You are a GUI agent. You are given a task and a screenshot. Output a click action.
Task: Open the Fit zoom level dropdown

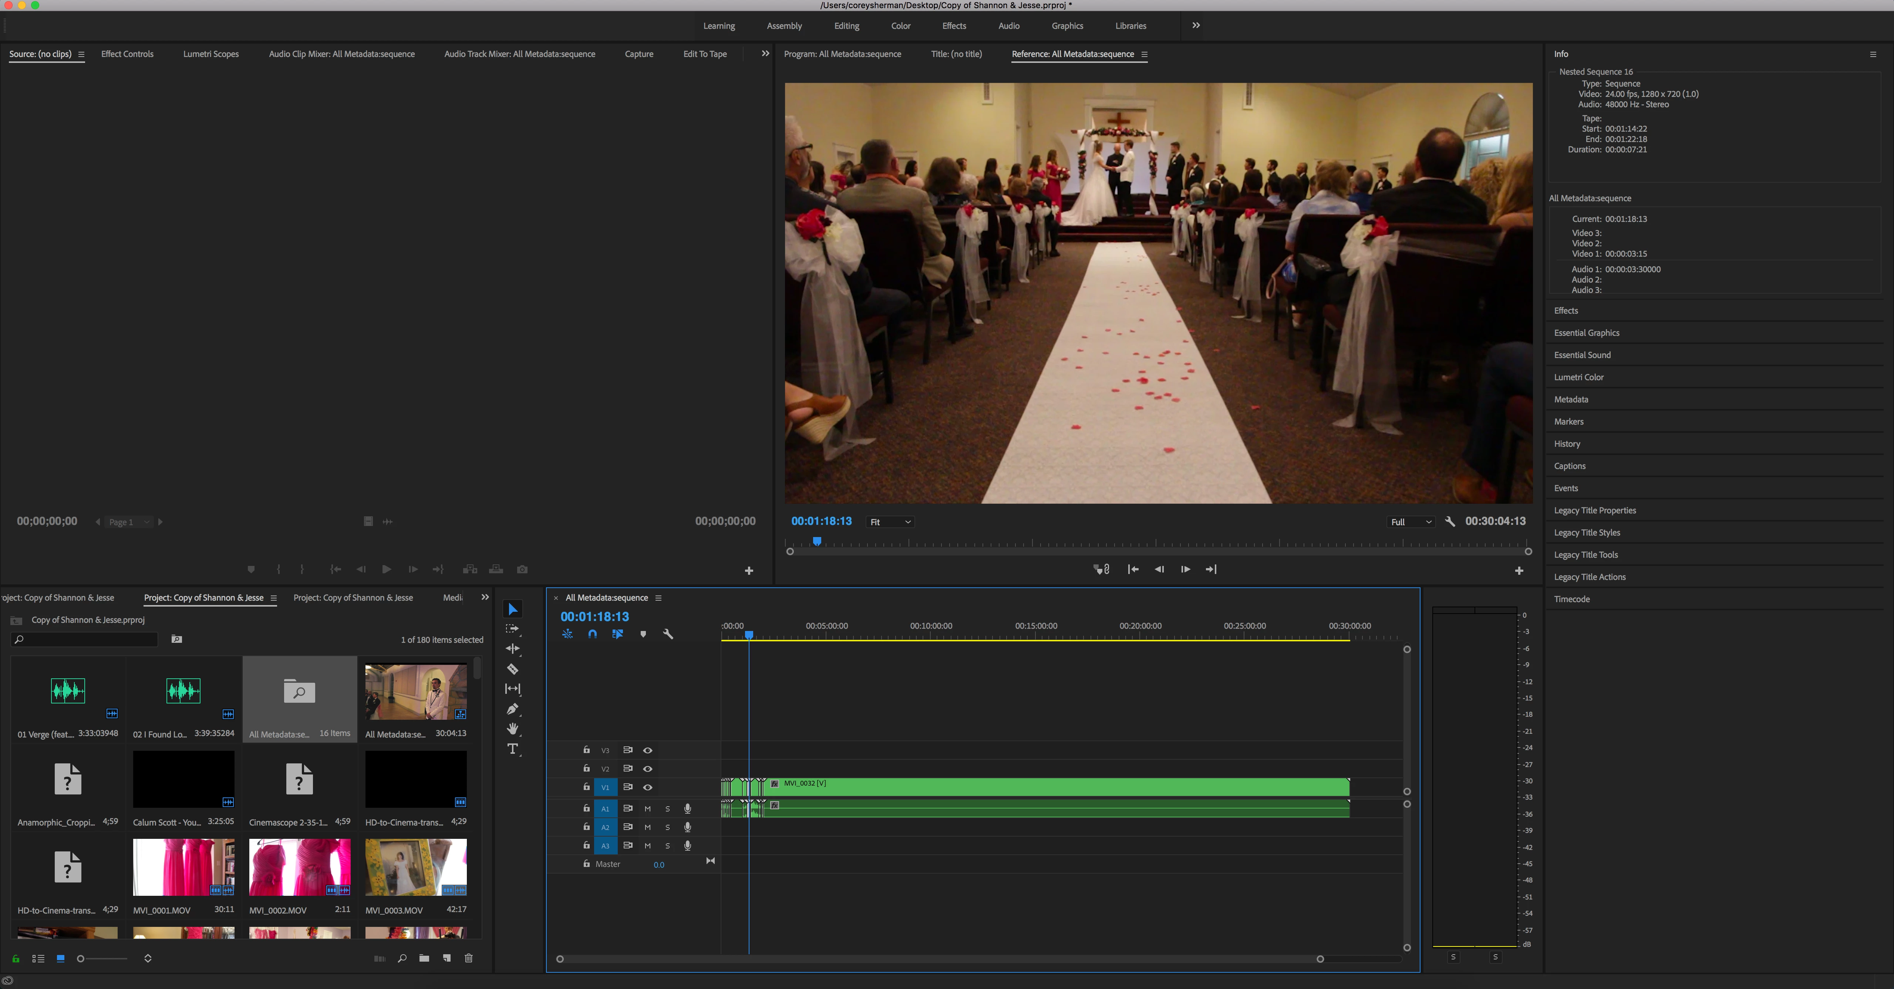890,522
